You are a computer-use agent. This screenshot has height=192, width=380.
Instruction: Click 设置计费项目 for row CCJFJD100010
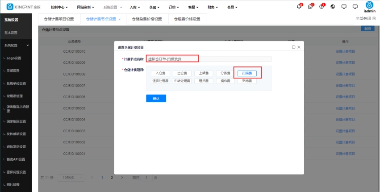pyautogui.click(x=345, y=51)
